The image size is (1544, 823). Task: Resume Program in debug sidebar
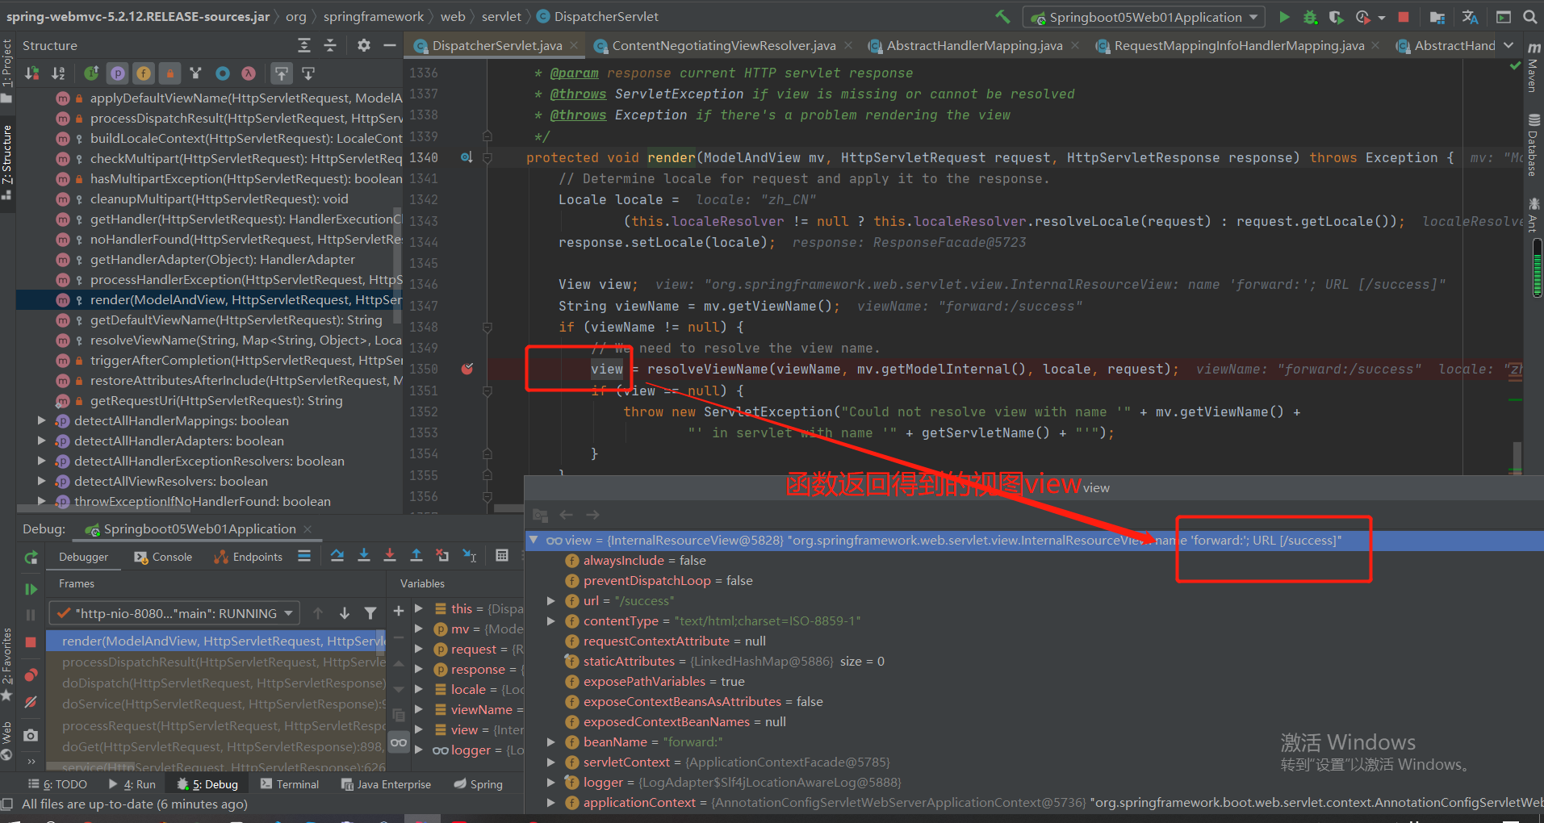click(x=31, y=589)
